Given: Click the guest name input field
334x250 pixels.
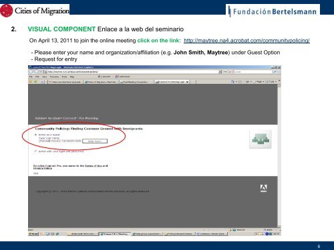Looking at the screenshot, I should (x=60, y=141).
